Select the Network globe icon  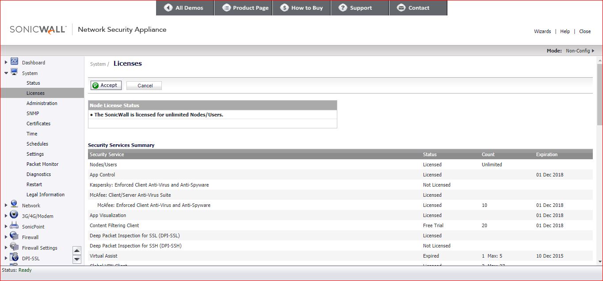pos(15,205)
